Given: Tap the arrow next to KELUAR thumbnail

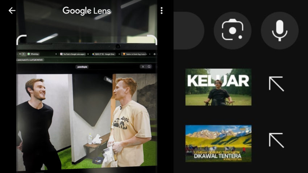Looking at the screenshot, I should tap(276, 84).
